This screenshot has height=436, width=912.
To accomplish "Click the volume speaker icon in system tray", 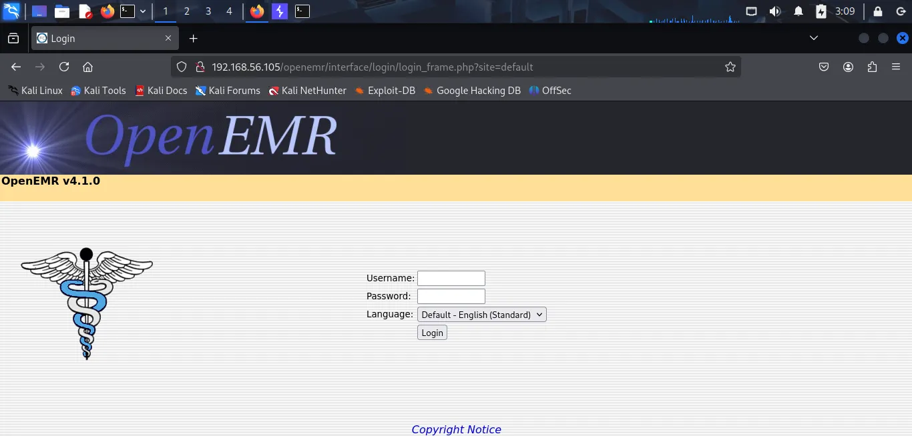I will (x=774, y=11).
